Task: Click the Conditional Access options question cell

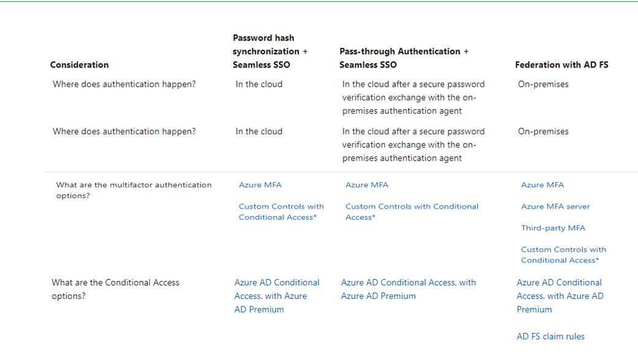Action: click(115, 289)
